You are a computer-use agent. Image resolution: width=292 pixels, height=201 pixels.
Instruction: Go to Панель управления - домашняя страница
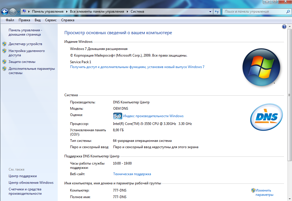click(25, 32)
